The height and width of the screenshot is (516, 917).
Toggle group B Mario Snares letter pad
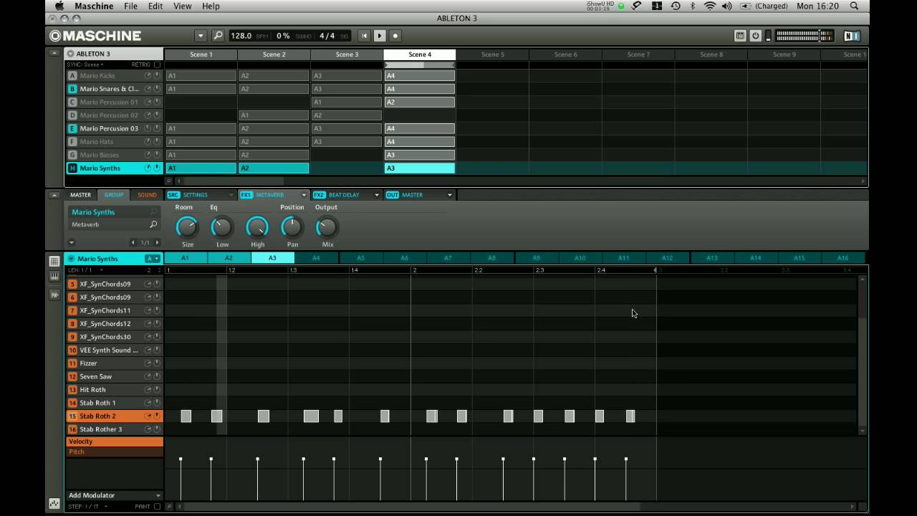coord(72,89)
